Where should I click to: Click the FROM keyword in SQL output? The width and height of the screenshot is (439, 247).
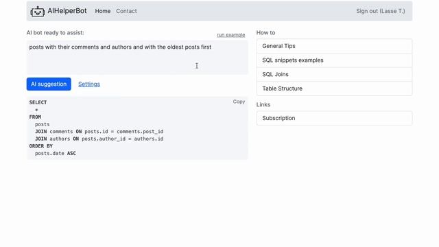35,117
